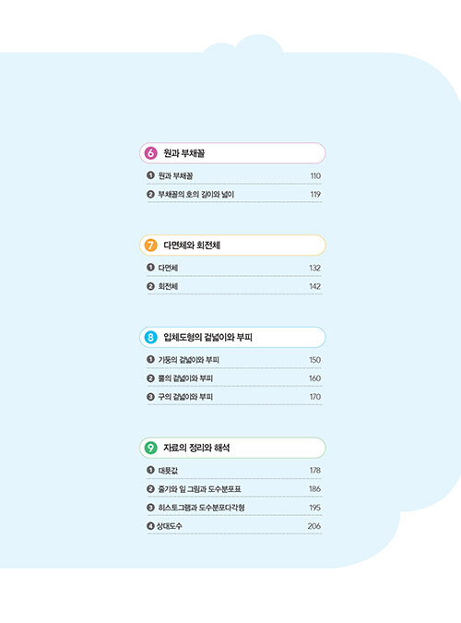Select bullet 3 beside 구의 겉넓이와 부피
This screenshot has width=461, height=623.
[150, 397]
